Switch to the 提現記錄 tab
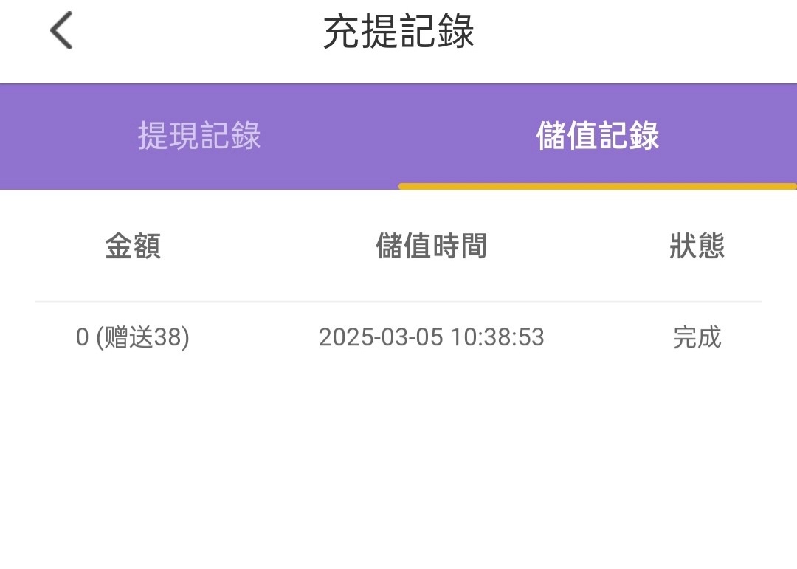Image resolution: width=797 pixels, height=569 pixels. [x=199, y=137]
